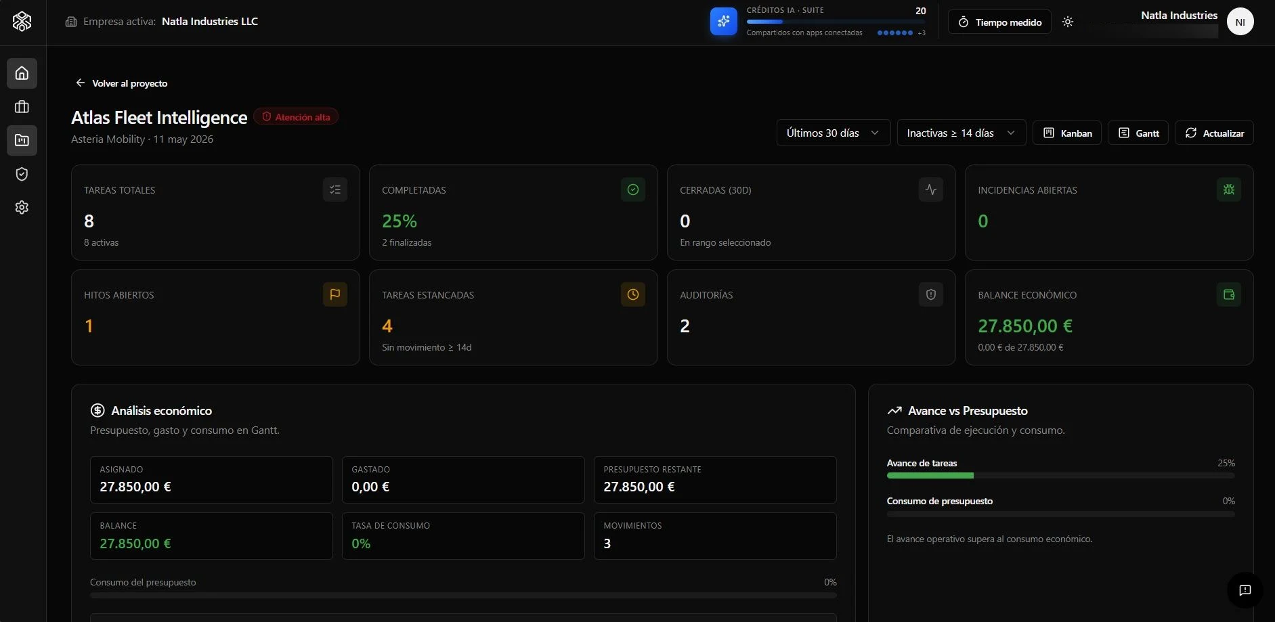Click the Natla Industries user name

(x=1179, y=15)
